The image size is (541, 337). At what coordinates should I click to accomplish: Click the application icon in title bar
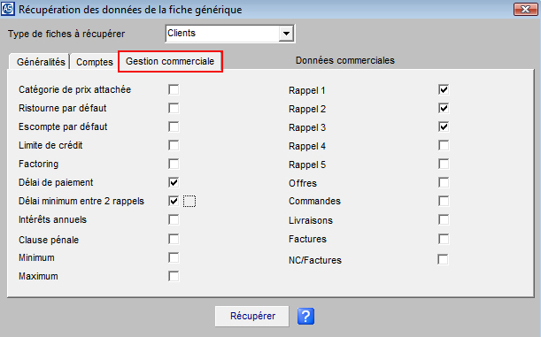8,9
